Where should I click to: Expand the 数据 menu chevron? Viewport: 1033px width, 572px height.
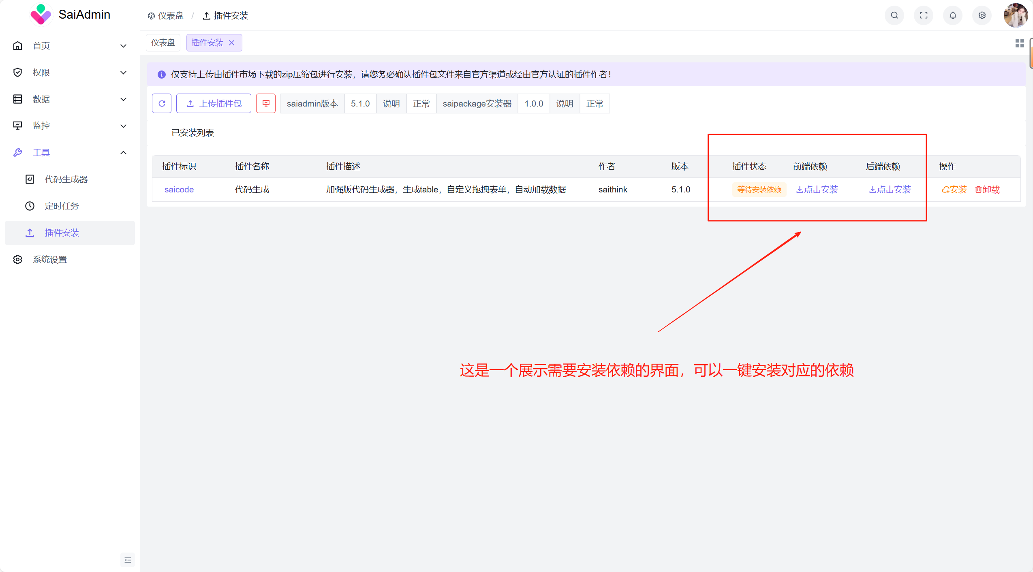[124, 99]
